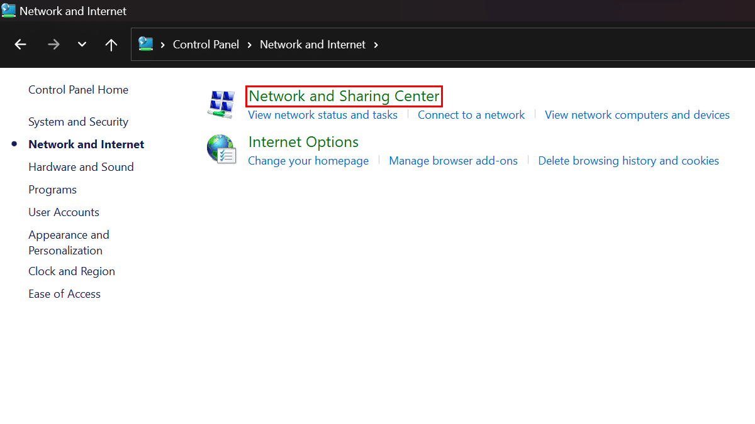Click the window title bar icon

9,11
